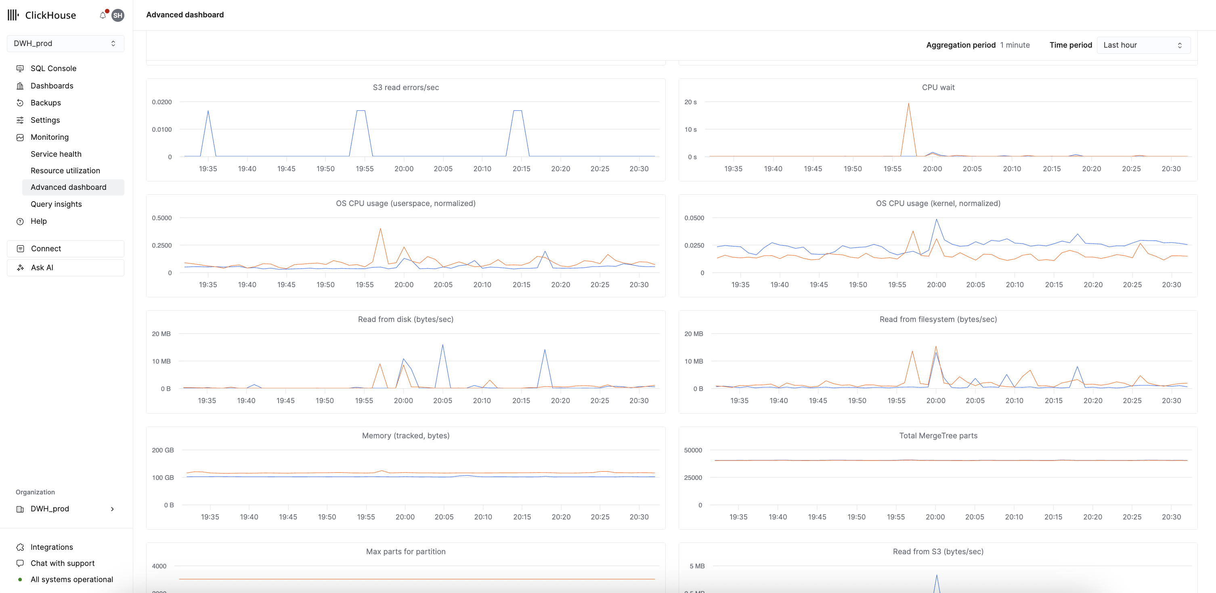This screenshot has height=593, width=1216.
Task: Open the DWH_prod service selector
Action: point(65,43)
